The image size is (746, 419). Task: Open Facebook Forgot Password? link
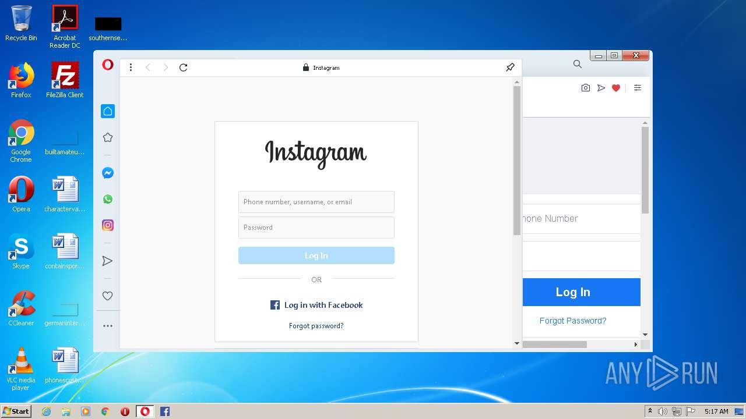(573, 321)
